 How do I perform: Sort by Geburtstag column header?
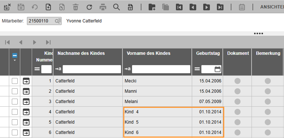[x=208, y=53]
